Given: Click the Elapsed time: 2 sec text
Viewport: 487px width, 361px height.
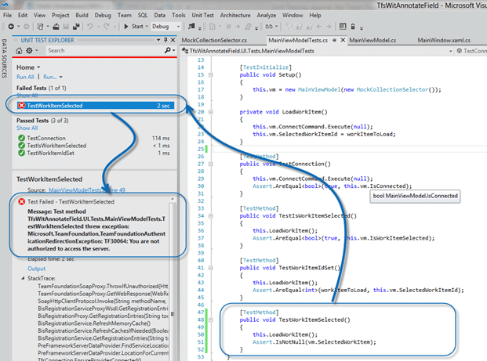Looking at the screenshot, I should [x=51, y=259].
